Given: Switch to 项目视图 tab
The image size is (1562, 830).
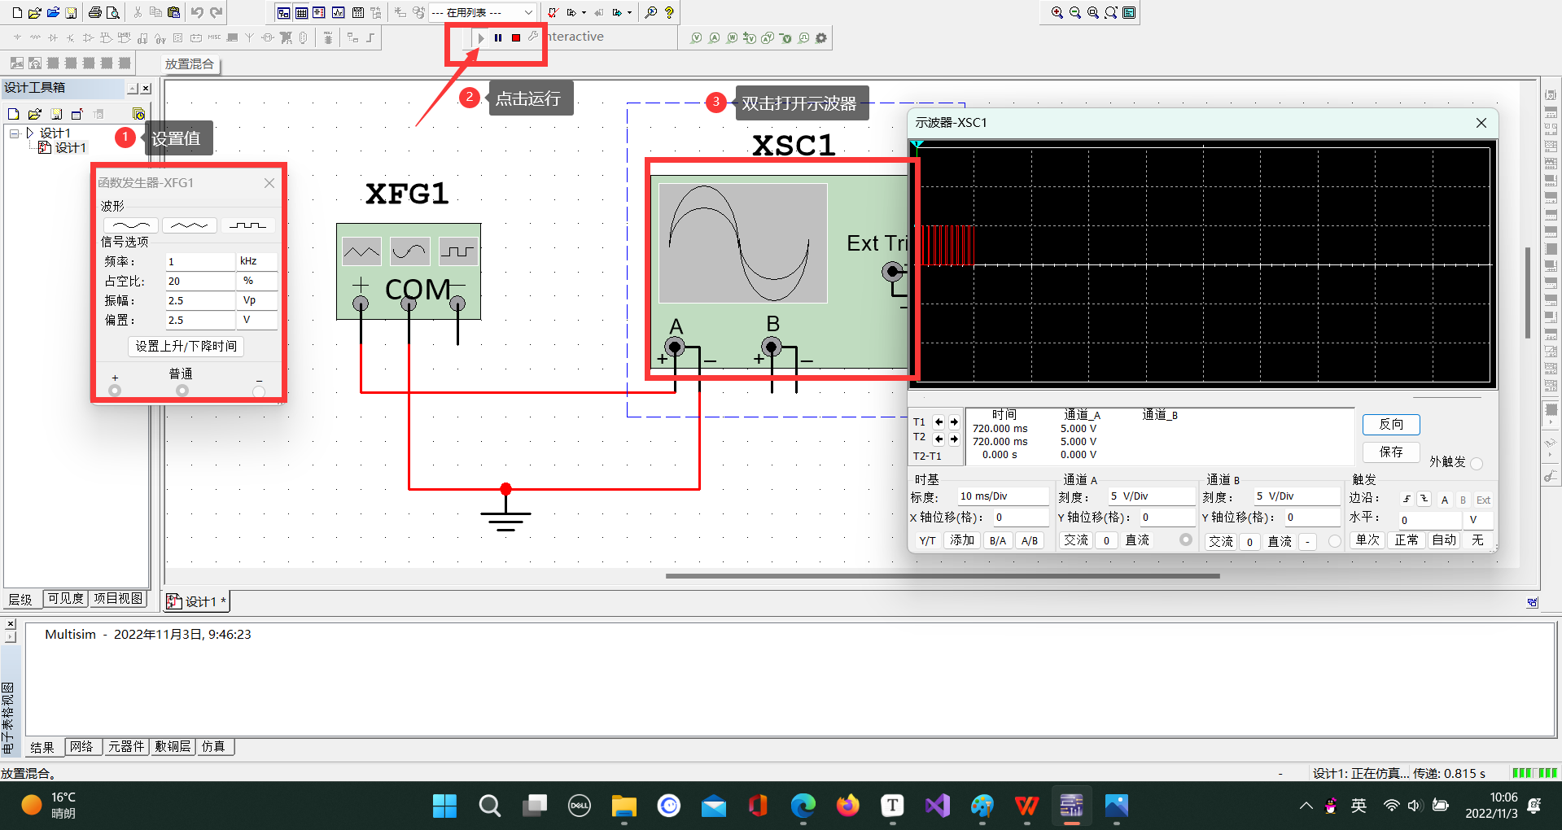Looking at the screenshot, I should click(x=118, y=599).
